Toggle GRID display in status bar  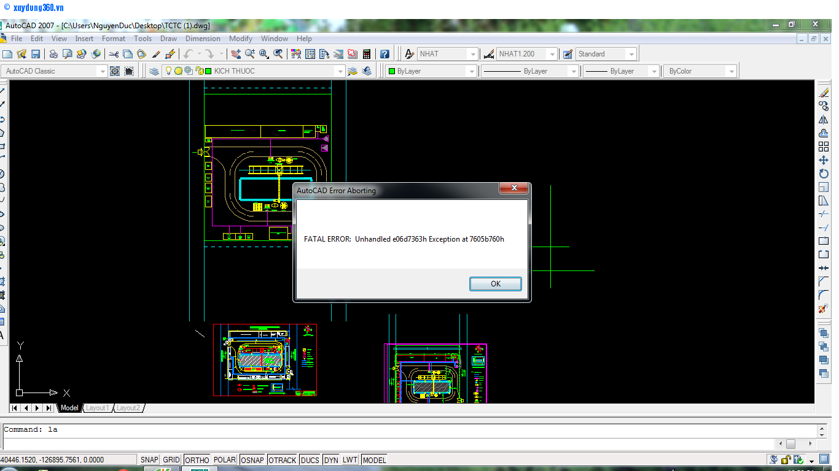171,460
